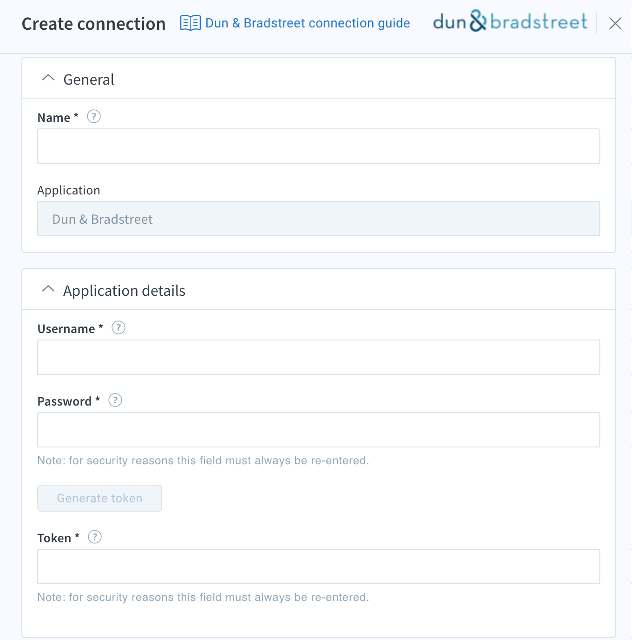Collapse the Application details chevron
The width and height of the screenshot is (632, 640).
(x=48, y=289)
